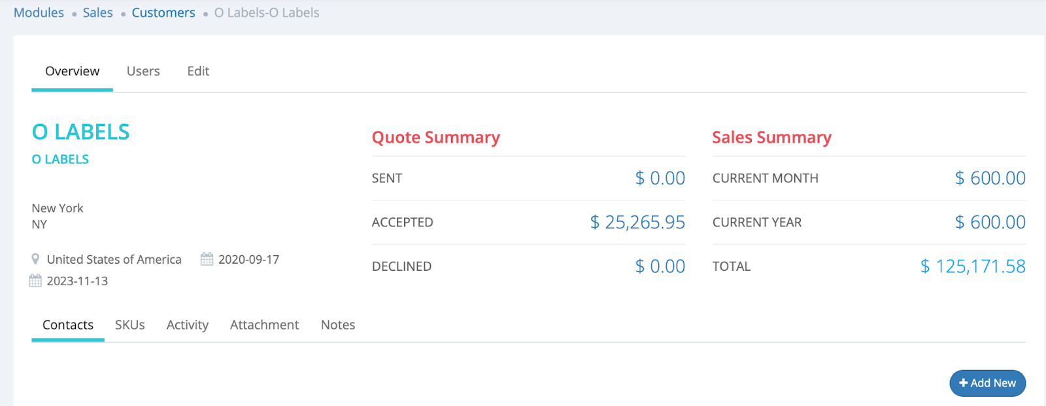The width and height of the screenshot is (1046, 406).
Task: Click the calendar icon beside 2020-09-17
Action: point(207,259)
